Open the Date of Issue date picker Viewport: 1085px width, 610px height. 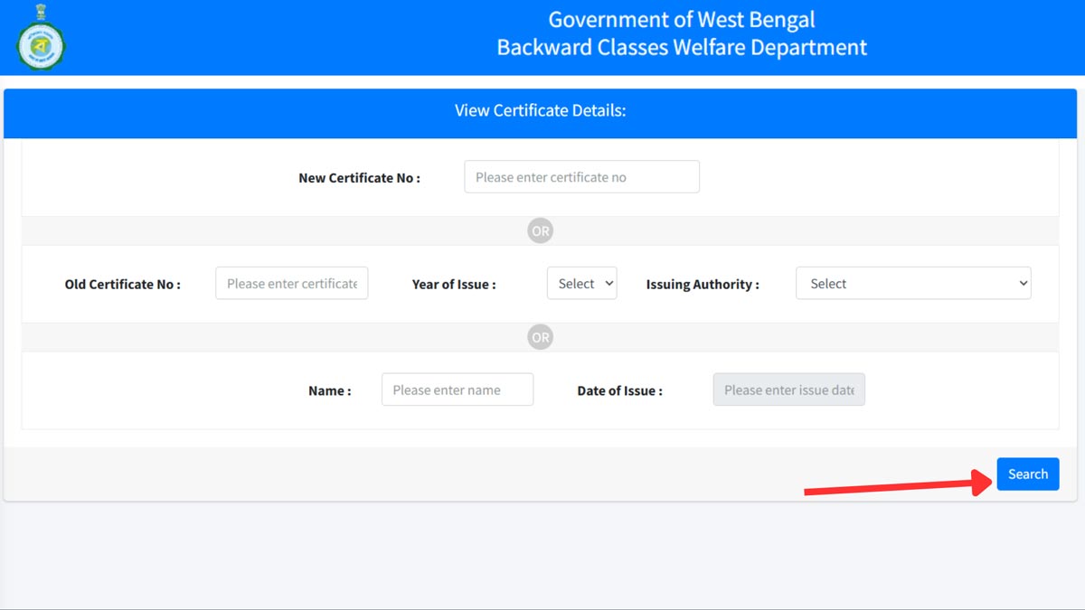click(788, 389)
